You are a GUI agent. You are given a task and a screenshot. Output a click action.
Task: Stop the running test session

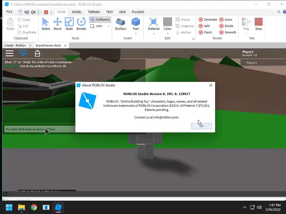258,24
